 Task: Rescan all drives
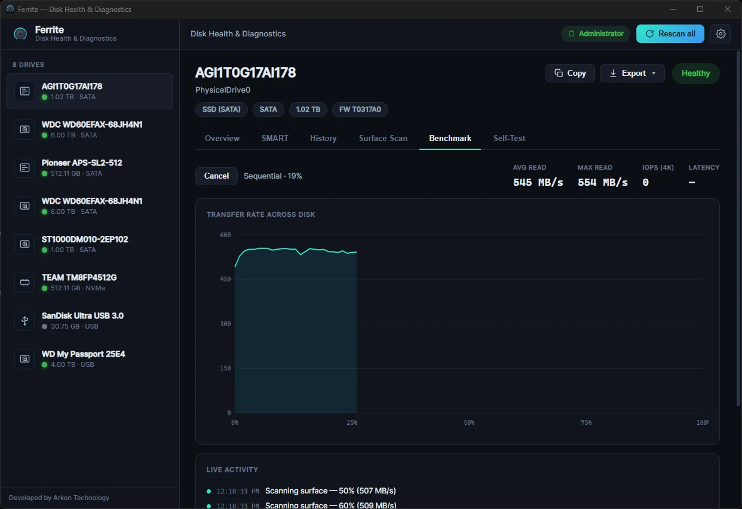pos(670,34)
